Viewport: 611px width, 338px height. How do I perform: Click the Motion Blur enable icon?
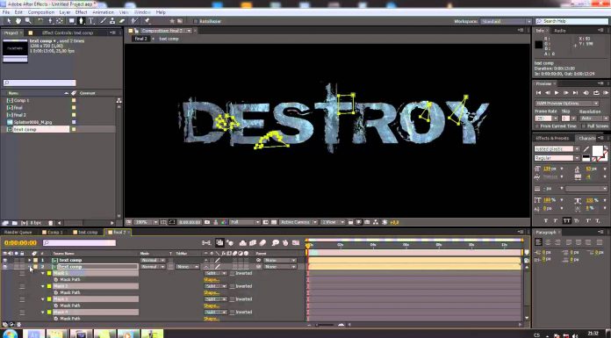(262, 243)
